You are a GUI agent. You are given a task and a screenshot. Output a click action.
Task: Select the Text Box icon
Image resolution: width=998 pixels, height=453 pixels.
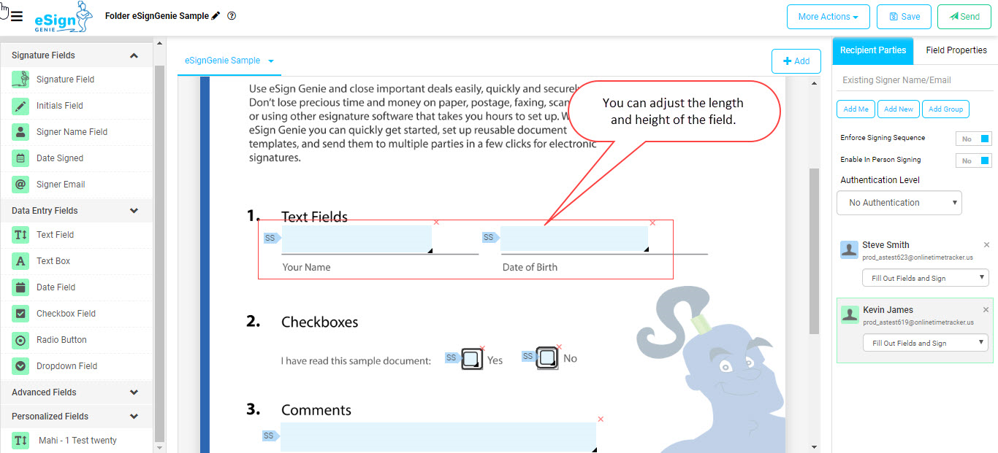point(20,261)
